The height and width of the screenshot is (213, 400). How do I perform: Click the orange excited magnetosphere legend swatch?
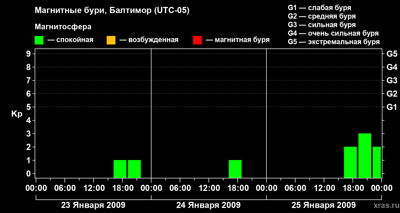[111, 40]
